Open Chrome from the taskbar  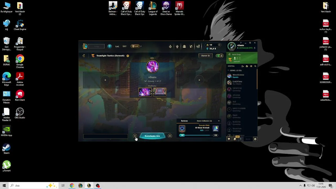click(72, 186)
